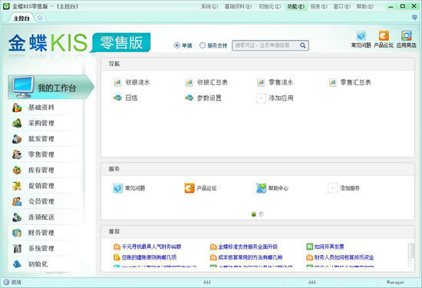This screenshot has height=288, width=422.
Task: Open 常见问题 icon at top right
Action: click(361, 36)
